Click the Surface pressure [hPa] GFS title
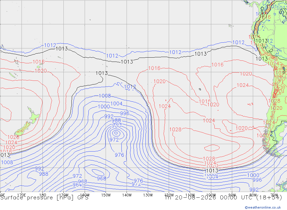287x210 pixels. coord(44,198)
